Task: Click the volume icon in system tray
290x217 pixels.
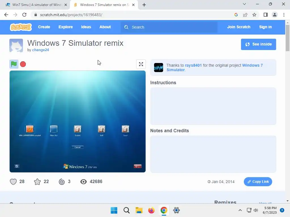Action: coord(256,210)
